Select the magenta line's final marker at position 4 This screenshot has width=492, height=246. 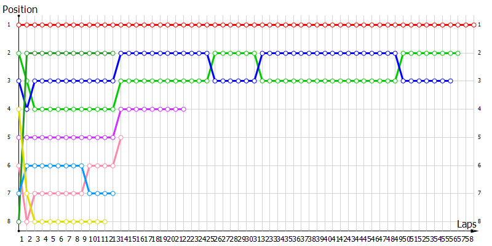click(184, 109)
